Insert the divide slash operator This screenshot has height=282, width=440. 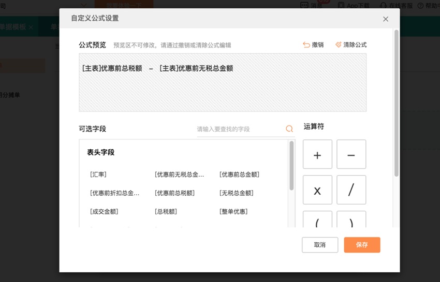point(351,190)
